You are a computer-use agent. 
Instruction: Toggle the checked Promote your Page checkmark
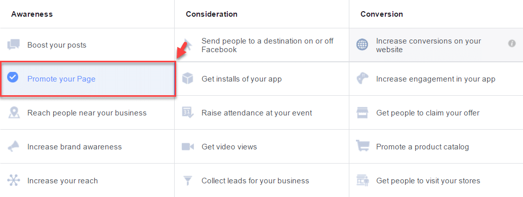(x=13, y=78)
